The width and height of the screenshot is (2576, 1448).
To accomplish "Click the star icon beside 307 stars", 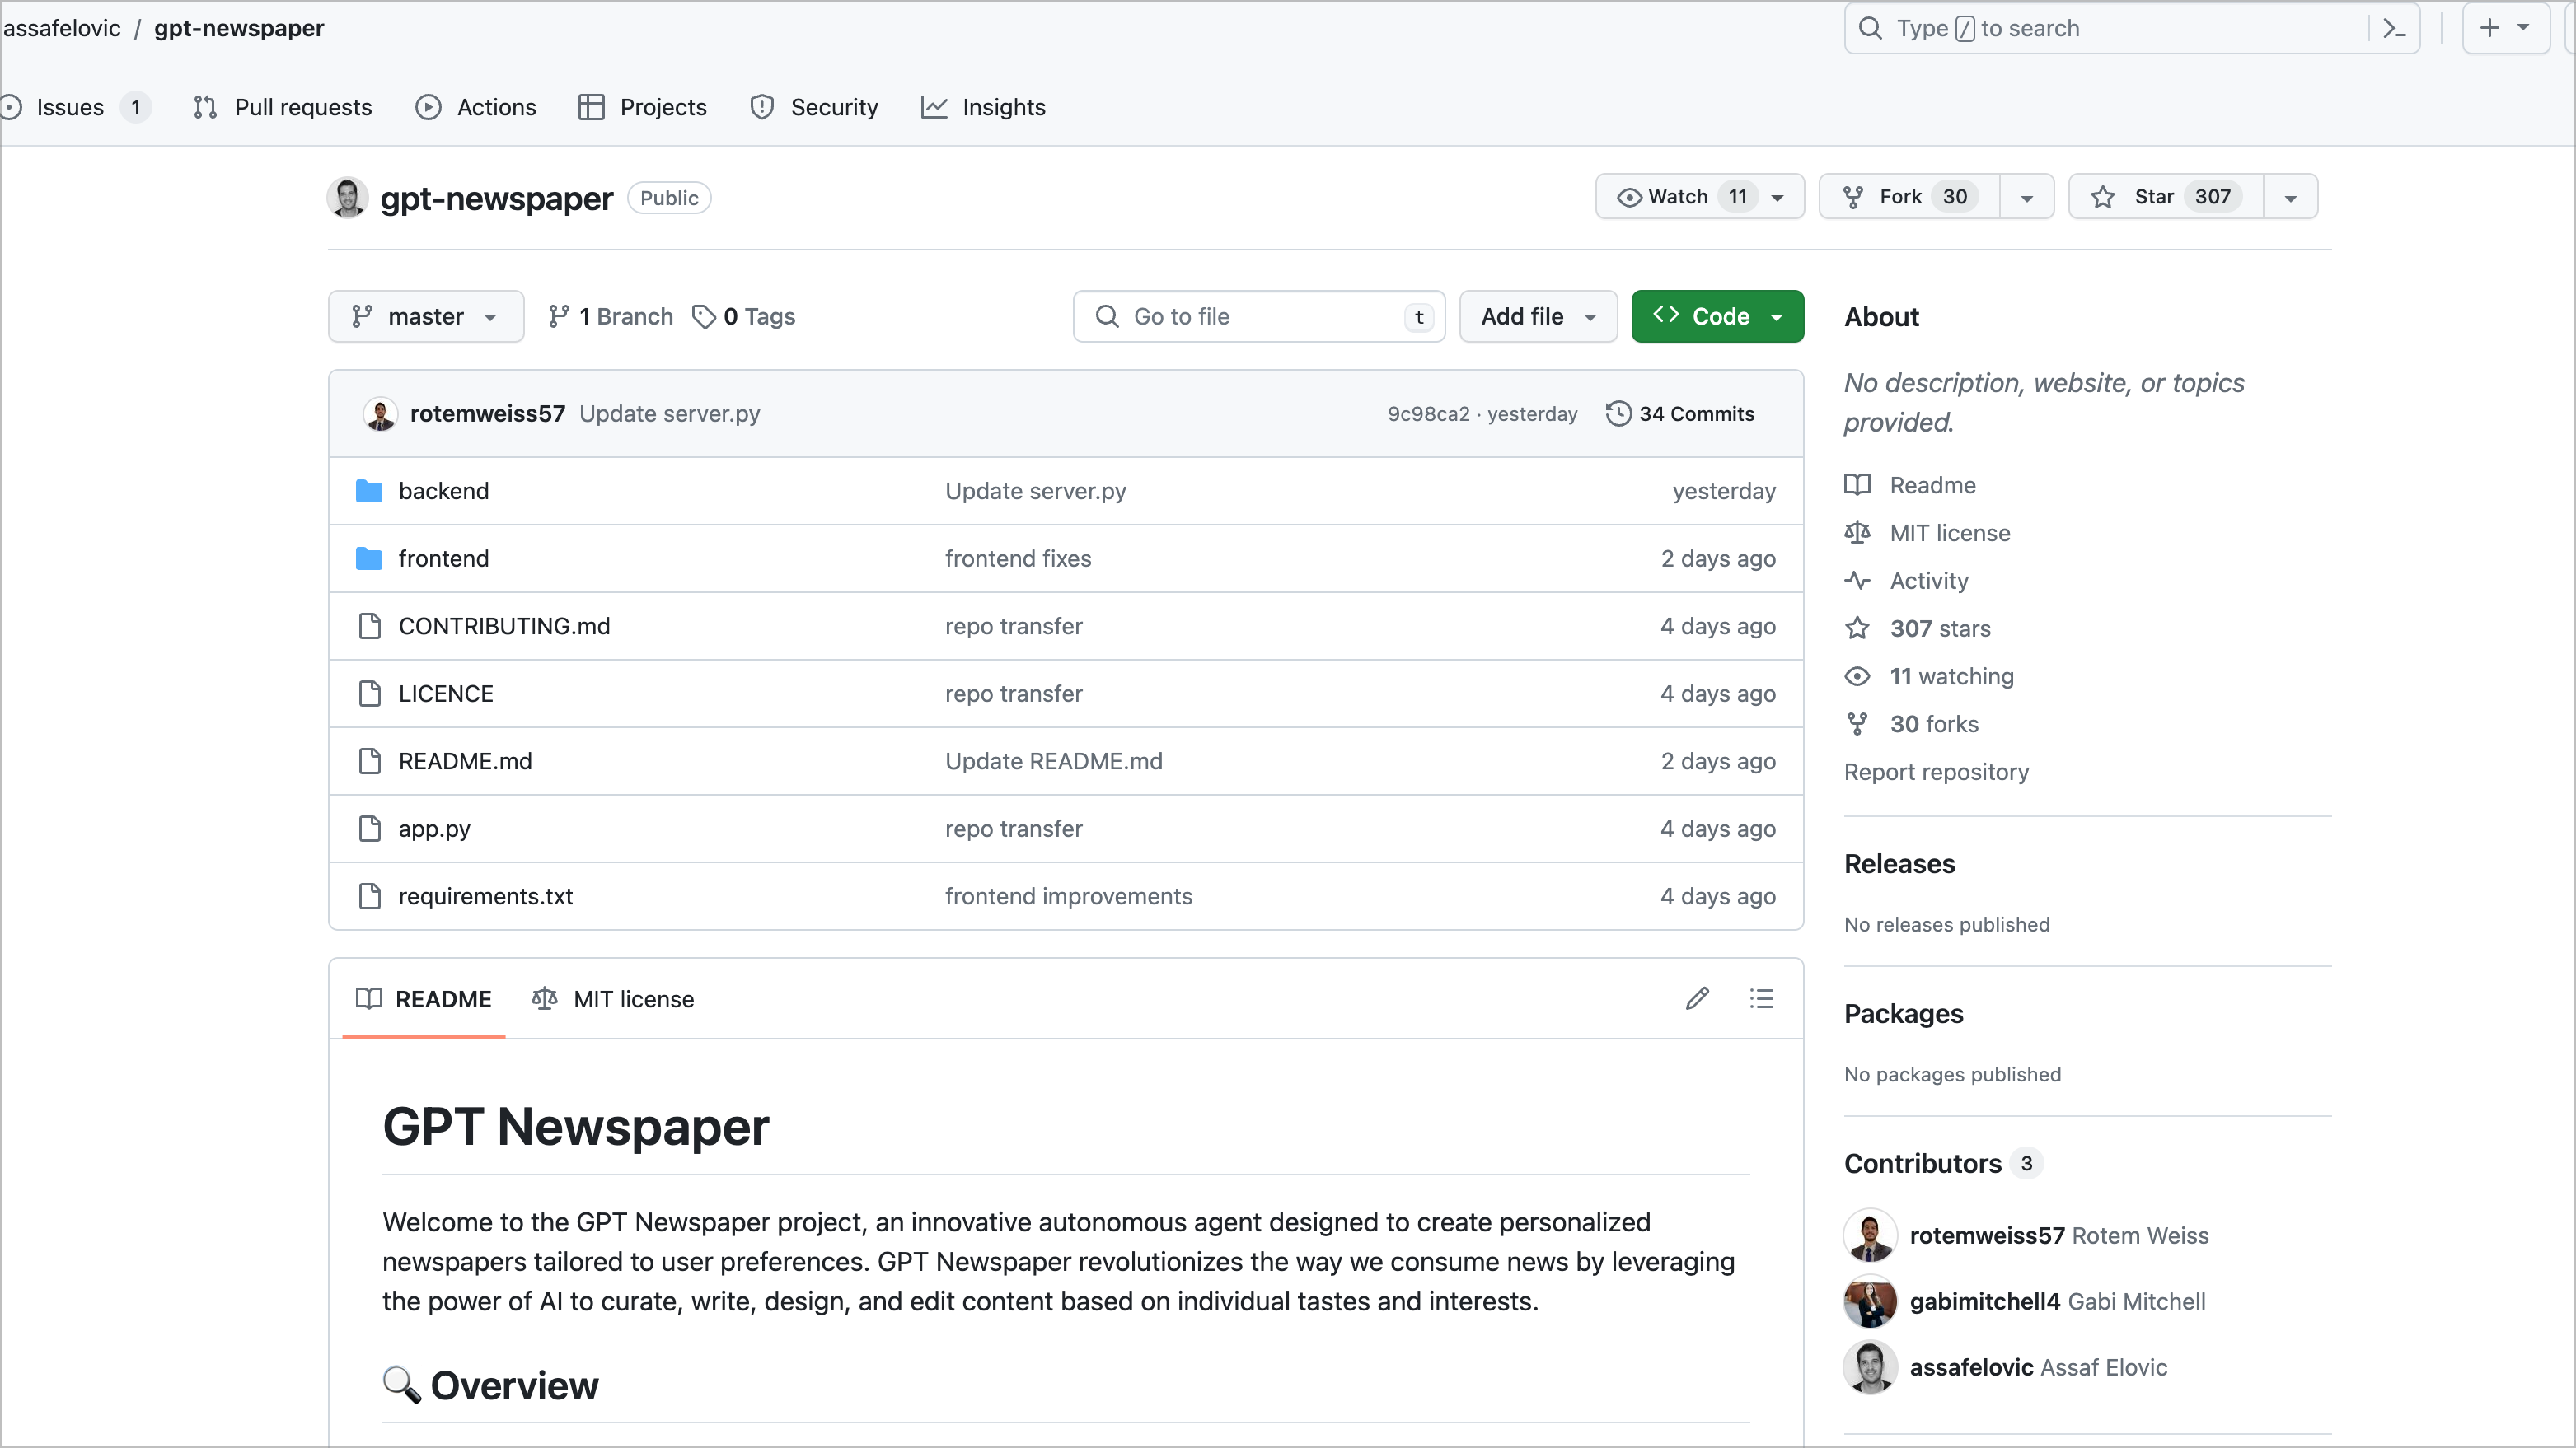I will tap(1857, 628).
